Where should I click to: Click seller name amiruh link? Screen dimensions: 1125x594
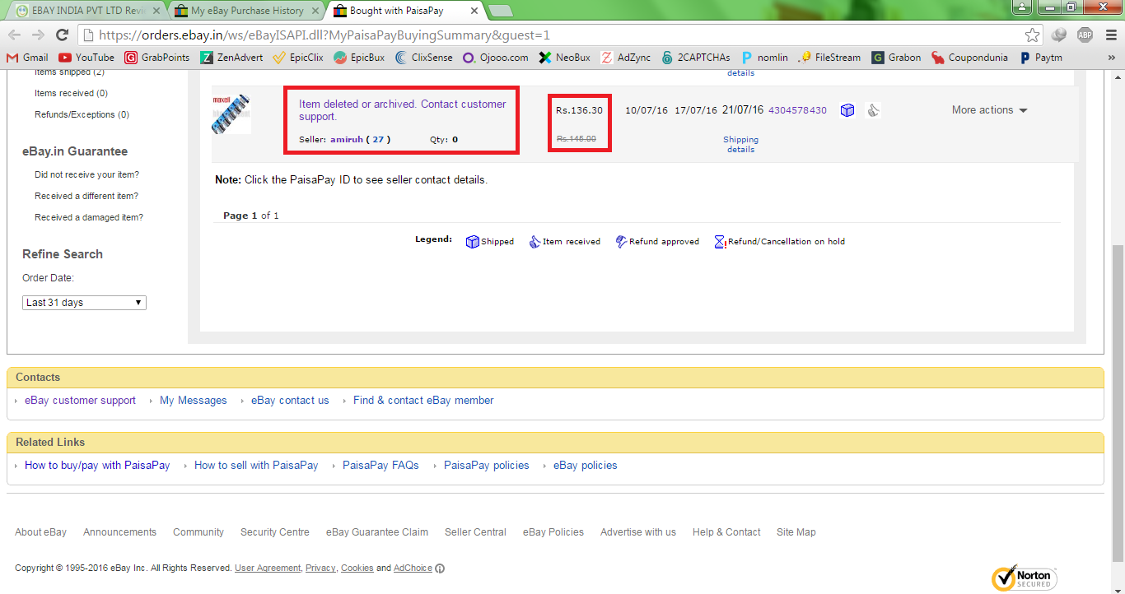click(346, 139)
